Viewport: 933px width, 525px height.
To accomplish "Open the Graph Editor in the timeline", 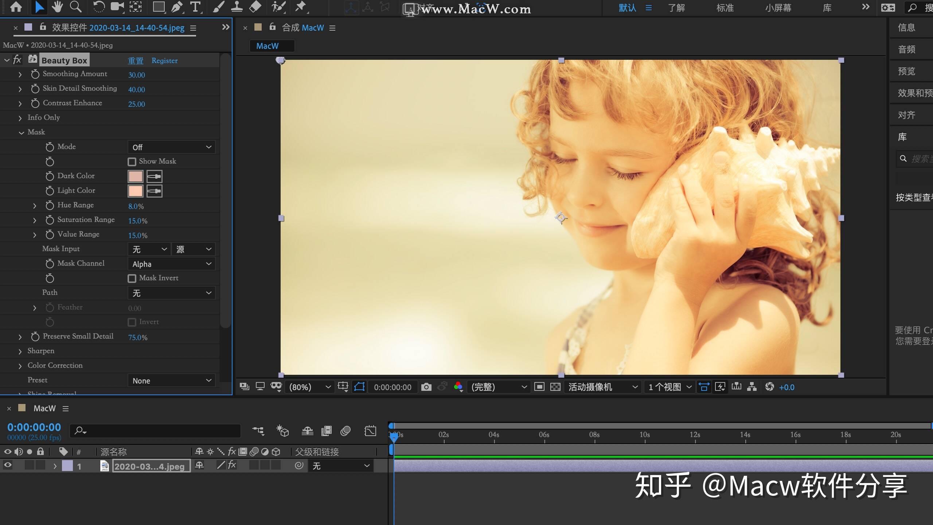I will tap(371, 431).
